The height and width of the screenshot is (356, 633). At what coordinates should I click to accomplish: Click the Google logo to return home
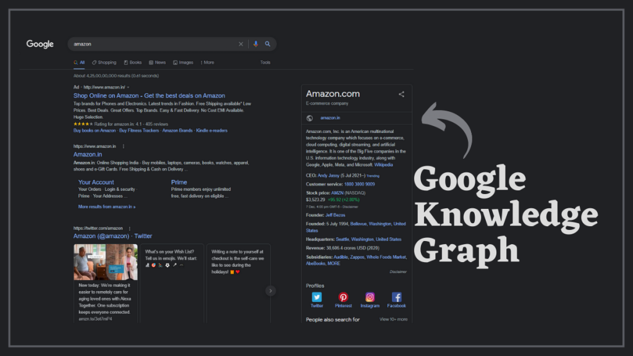point(40,44)
